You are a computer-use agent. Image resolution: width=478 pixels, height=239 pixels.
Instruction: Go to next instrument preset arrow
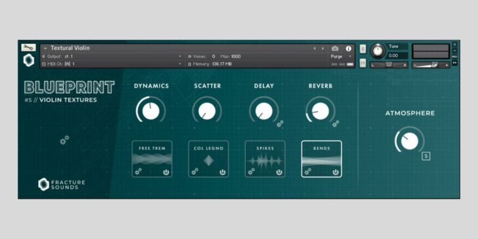pyautogui.click(x=322, y=49)
